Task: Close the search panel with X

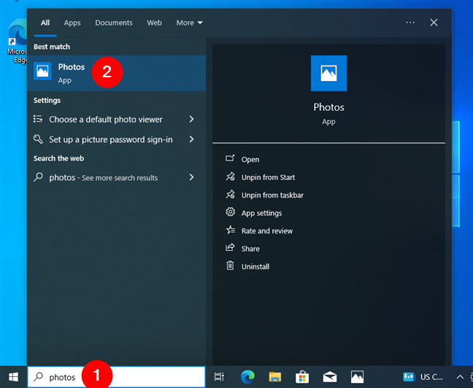Action: [434, 23]
